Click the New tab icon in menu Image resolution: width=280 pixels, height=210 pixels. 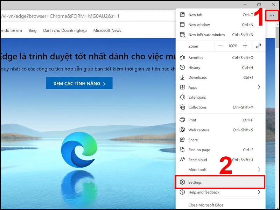[182, 15]
